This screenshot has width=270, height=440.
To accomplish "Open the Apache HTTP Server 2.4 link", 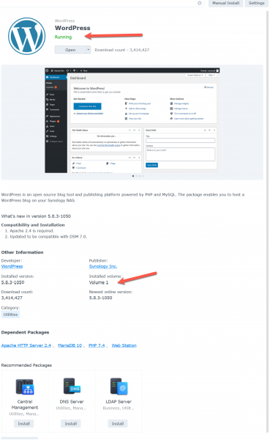I will [26, 345].
